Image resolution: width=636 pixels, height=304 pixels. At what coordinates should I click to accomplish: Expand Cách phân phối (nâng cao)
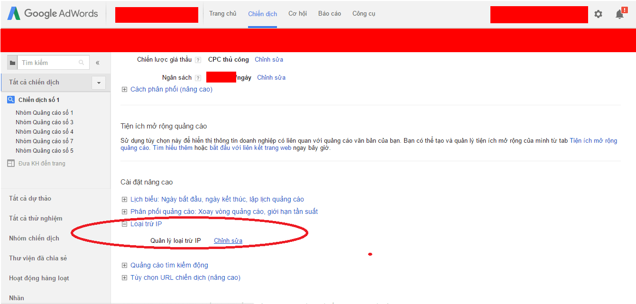[124, 89]
